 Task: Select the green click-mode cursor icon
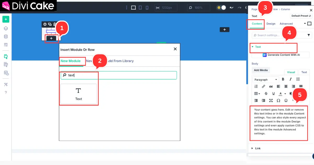(6, 56)
